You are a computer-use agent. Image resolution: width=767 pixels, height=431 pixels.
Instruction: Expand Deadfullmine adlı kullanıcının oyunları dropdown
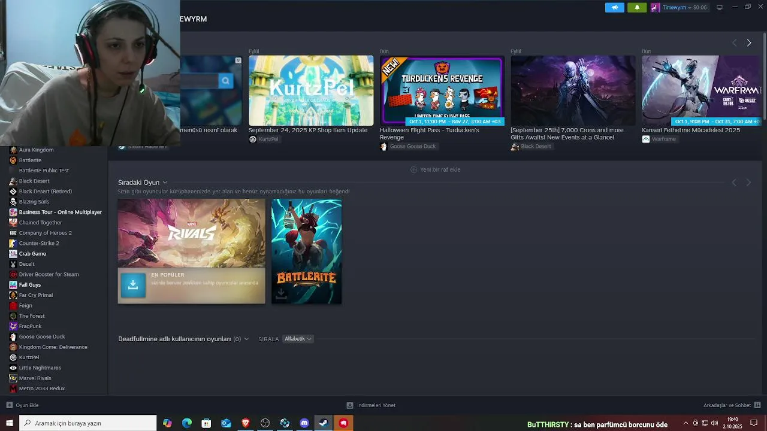point(246,339)
